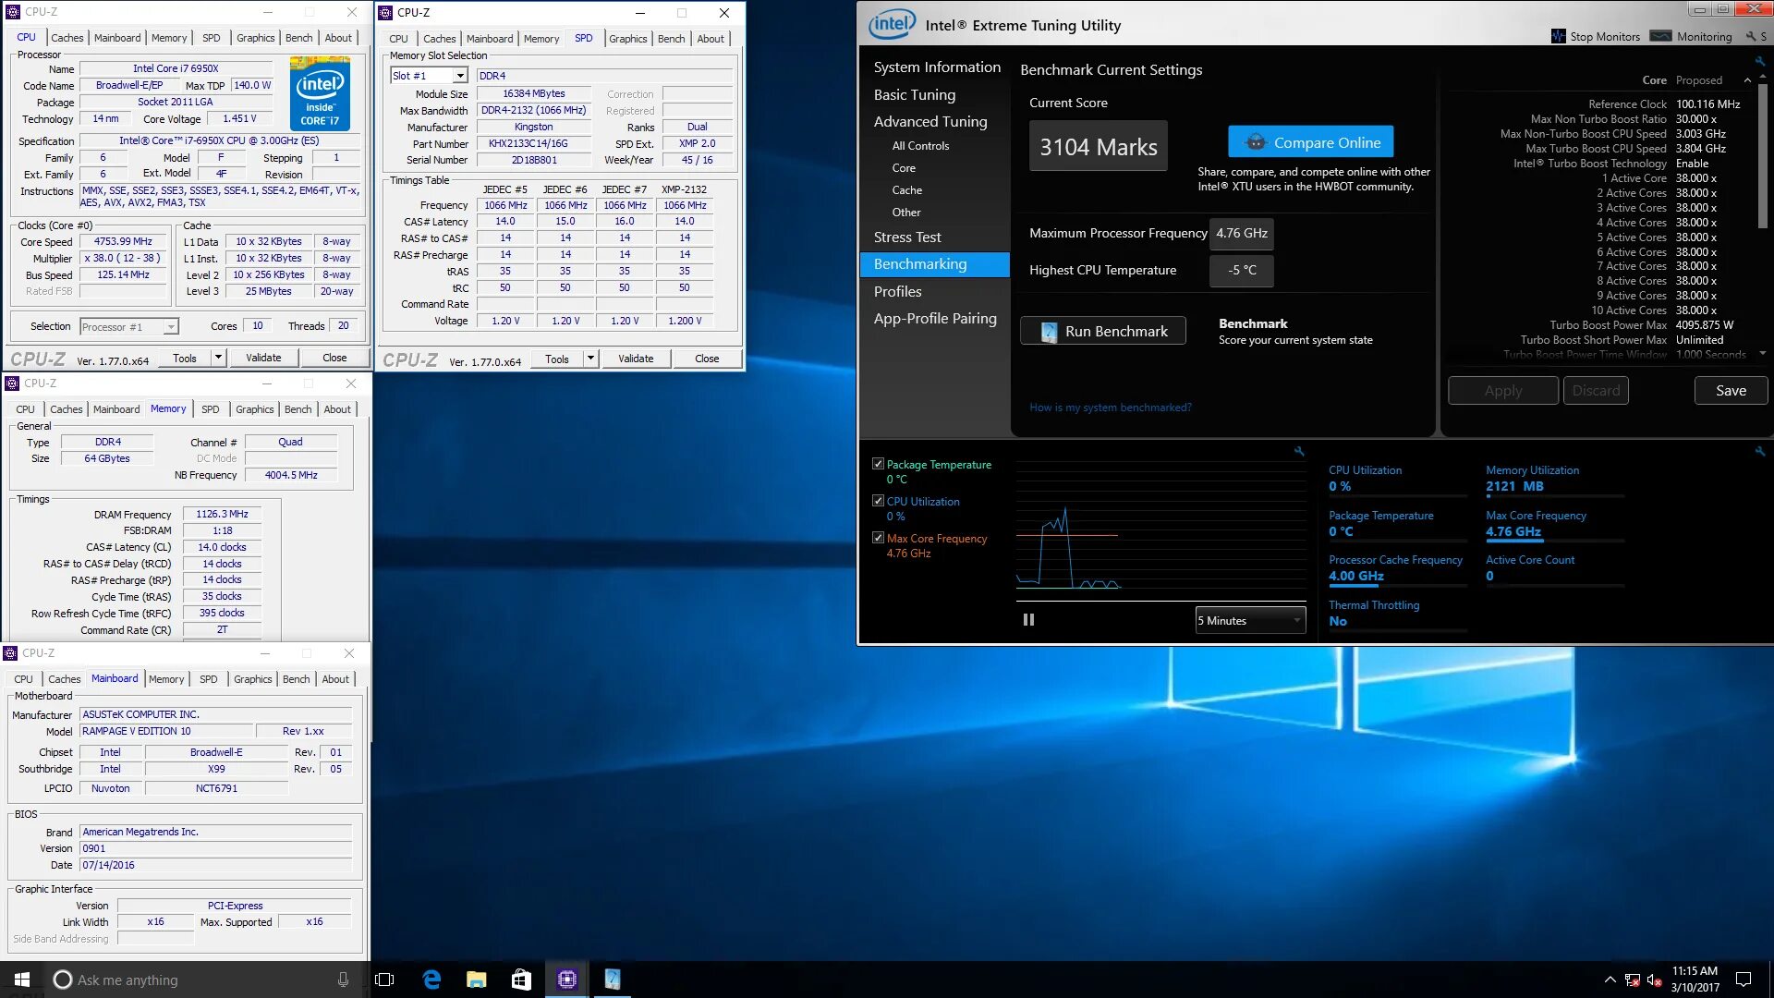Image resolution: width=1774 pixels, height=998 pixels.
Task: Select Stress Test in XTU sidebar
Action: click(x=906, y=237)
